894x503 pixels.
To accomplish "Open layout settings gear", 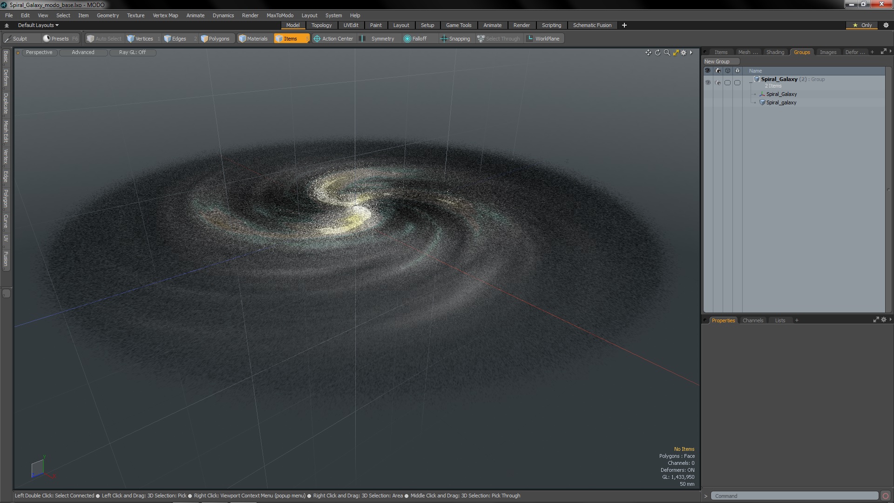I will (886, 25).
